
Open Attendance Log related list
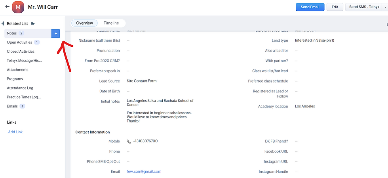(x=20, y=88)
